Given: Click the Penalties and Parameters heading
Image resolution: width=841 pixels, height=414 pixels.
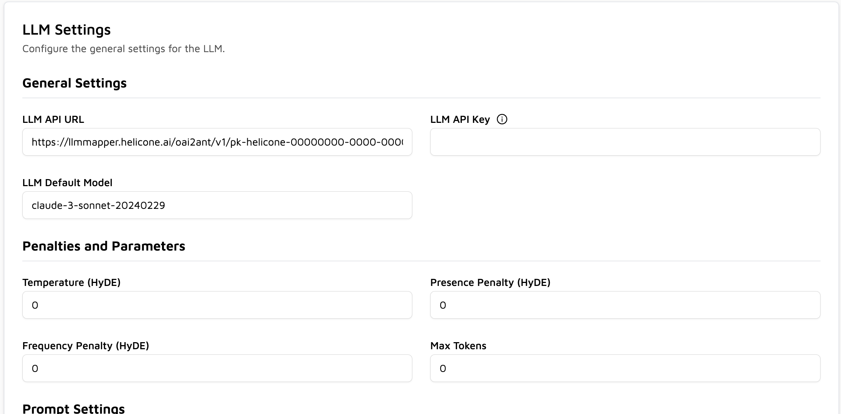Looking at the screenshot, I should 104,246.
